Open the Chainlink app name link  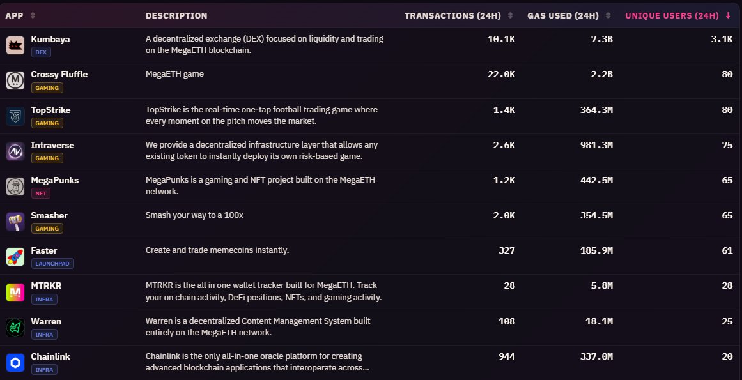point(50,356)
